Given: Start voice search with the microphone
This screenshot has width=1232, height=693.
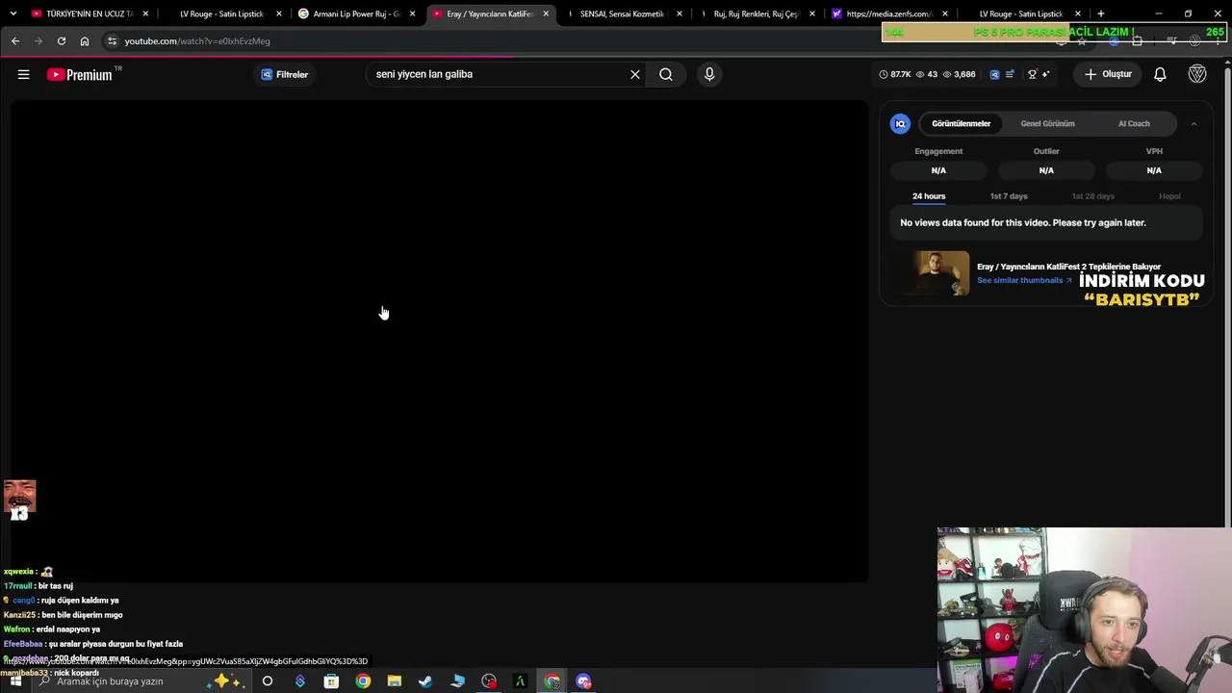Looking at the screenshot, I should pos(709,74).
